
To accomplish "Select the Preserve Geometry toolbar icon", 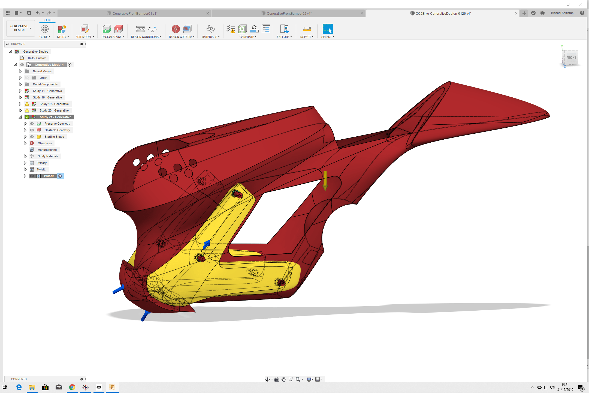I will click(x=107, y=29).
